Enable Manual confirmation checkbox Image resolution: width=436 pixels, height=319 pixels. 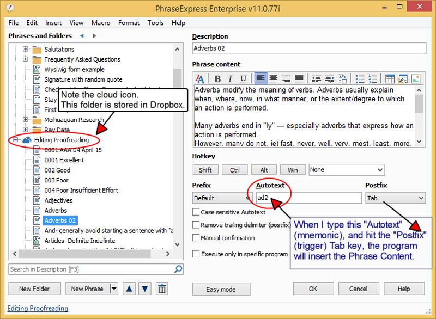point(196,238)
